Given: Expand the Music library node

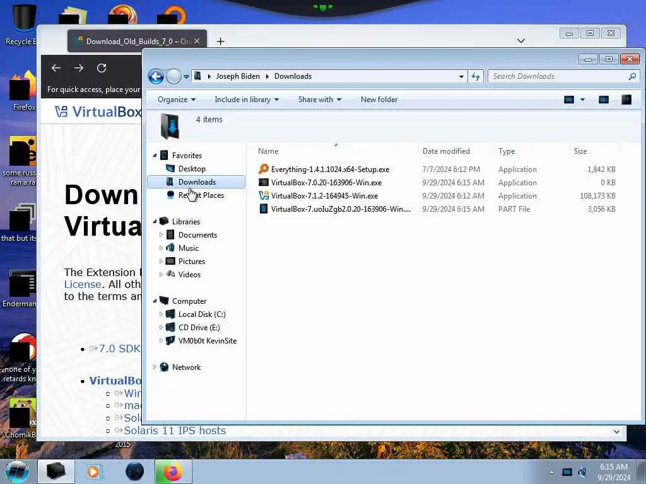Looking at the screenshot, I should [161, 248].
